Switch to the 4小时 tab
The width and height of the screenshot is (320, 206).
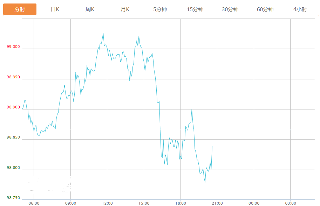[x=300, y=9]
